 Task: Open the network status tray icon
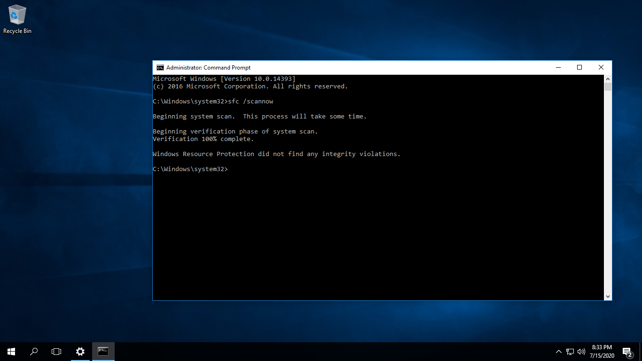[570, 352]
